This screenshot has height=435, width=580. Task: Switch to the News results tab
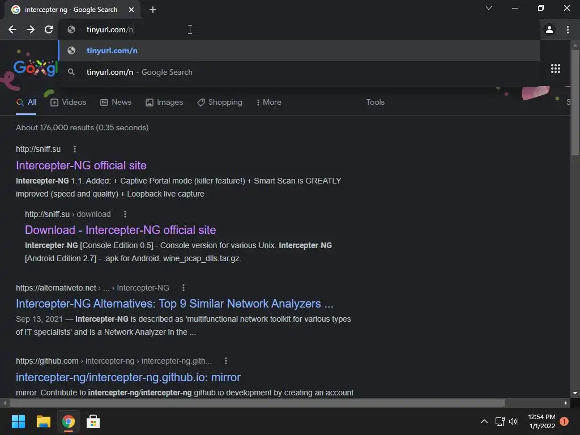(x=116, y=103)
